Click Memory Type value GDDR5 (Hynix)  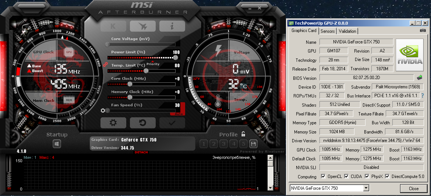(x=343, y=122)
